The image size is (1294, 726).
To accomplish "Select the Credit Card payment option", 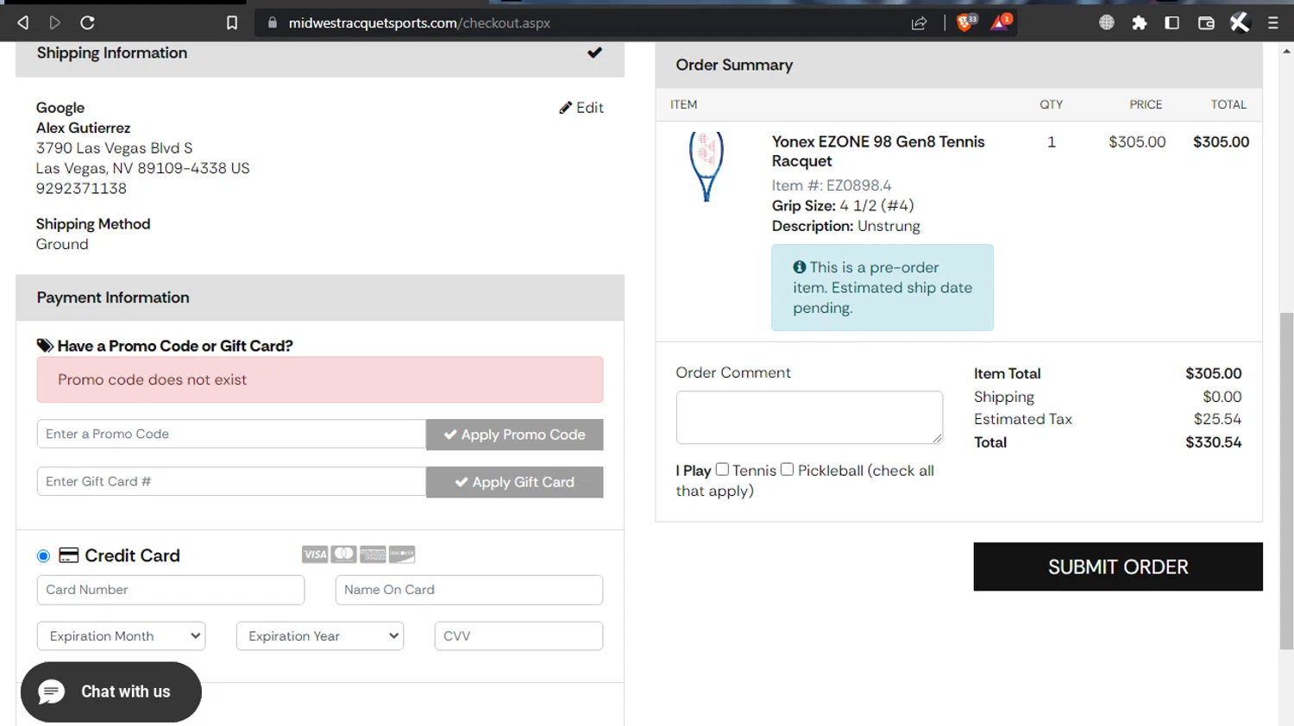I will pos(43,556).
